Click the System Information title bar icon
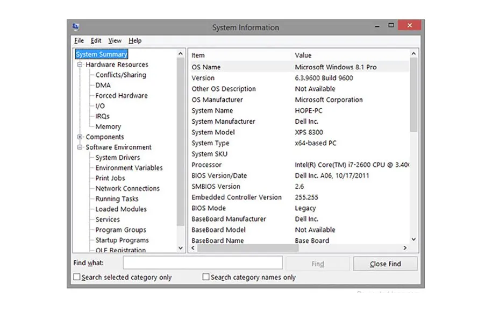 click(76, 27)
